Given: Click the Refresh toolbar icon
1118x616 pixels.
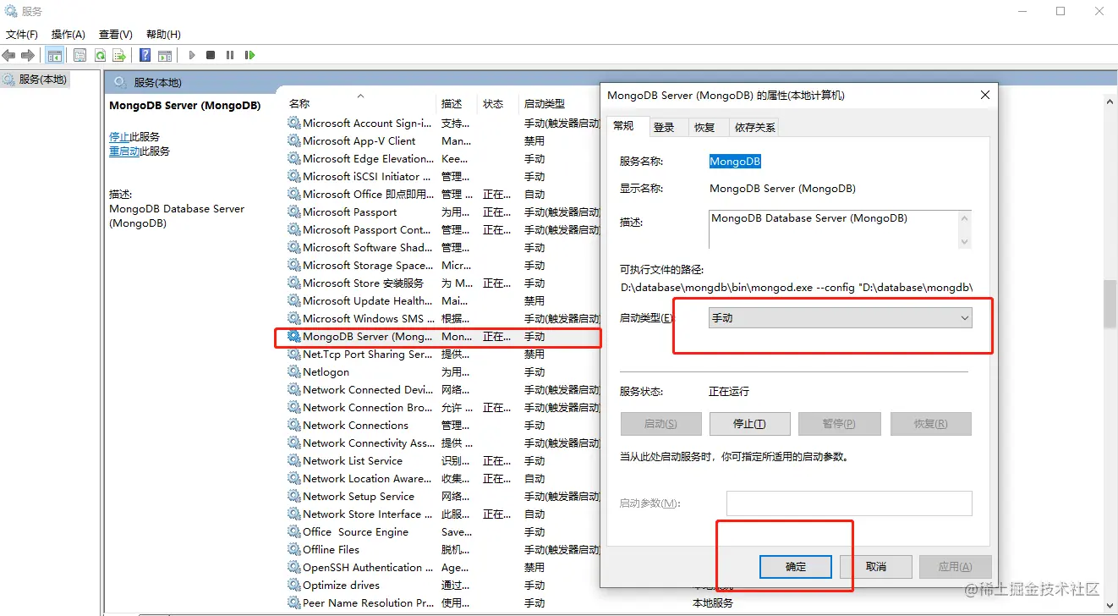Looking at the screenshot, I should click(100, 55).
